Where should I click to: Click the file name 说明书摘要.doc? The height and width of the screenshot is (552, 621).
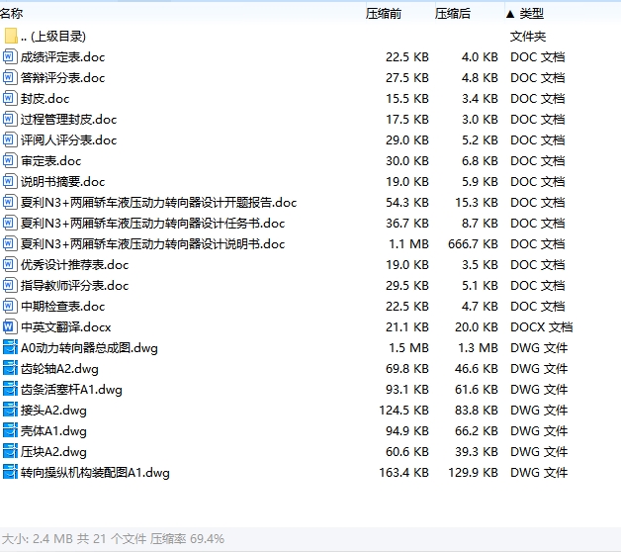point(62,181)
